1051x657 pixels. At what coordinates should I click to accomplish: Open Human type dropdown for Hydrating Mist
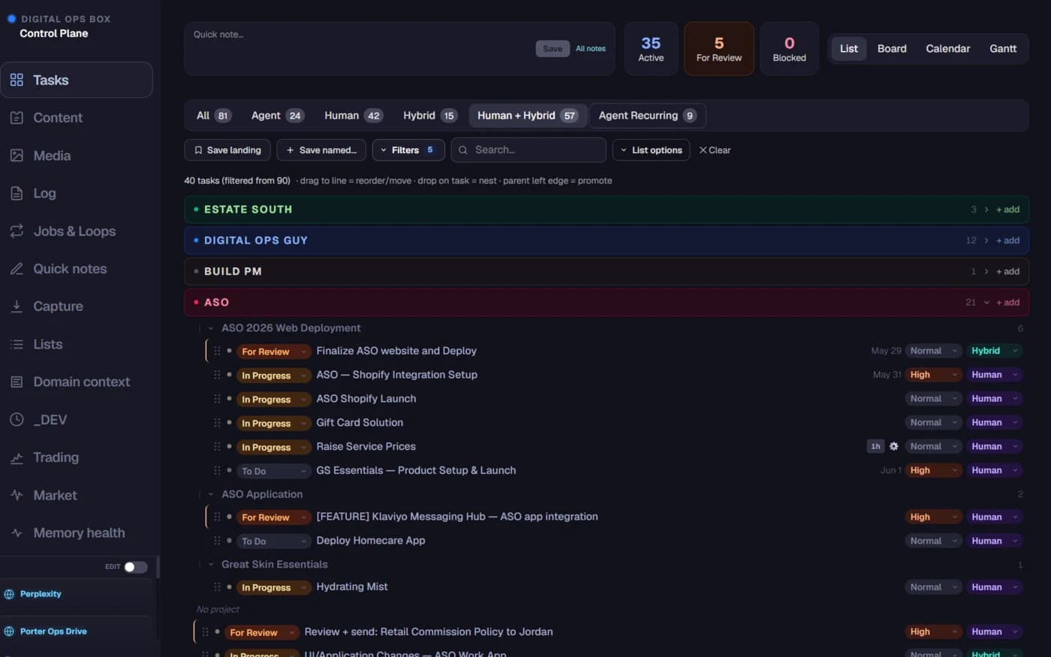[x=994, y=587]
